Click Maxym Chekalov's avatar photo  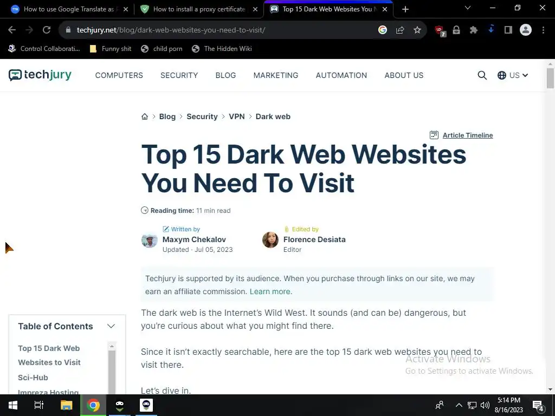(x=150, y=240)
